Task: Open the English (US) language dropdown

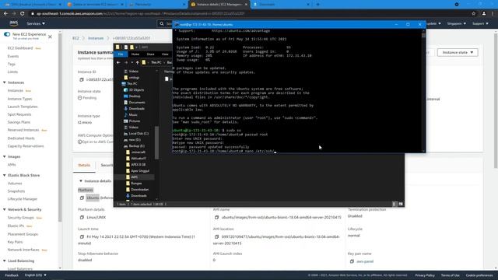Action: [35, 275]
